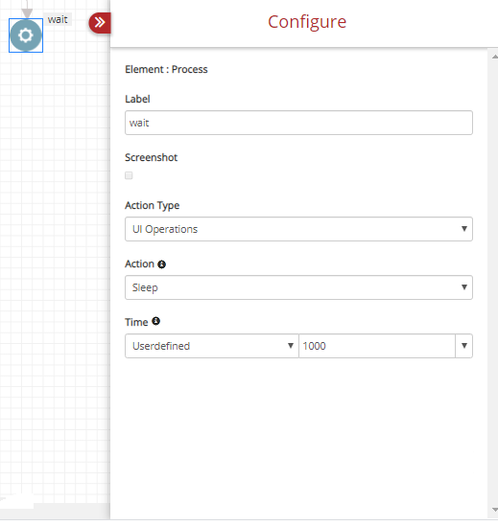The image size is (498, 526).
Task: Select the wait process gear node
Action: (26, 35)
